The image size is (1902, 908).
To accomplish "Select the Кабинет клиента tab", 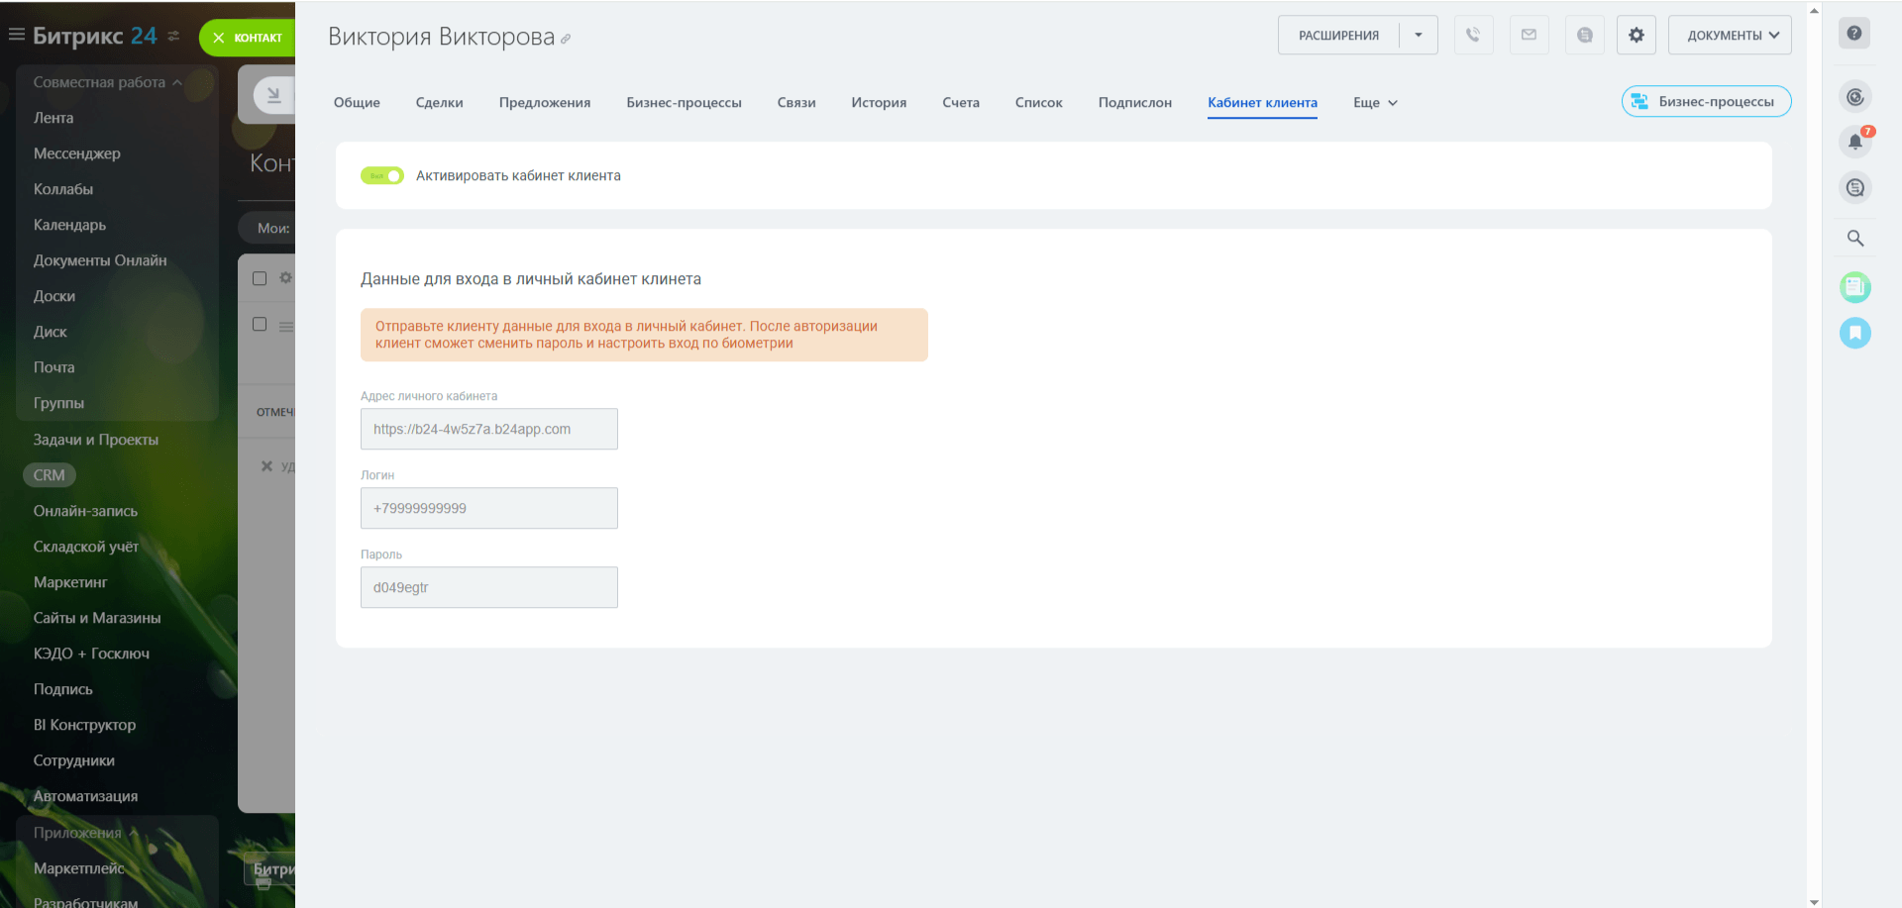I will pyautogui.click(x=1262, y=103).
